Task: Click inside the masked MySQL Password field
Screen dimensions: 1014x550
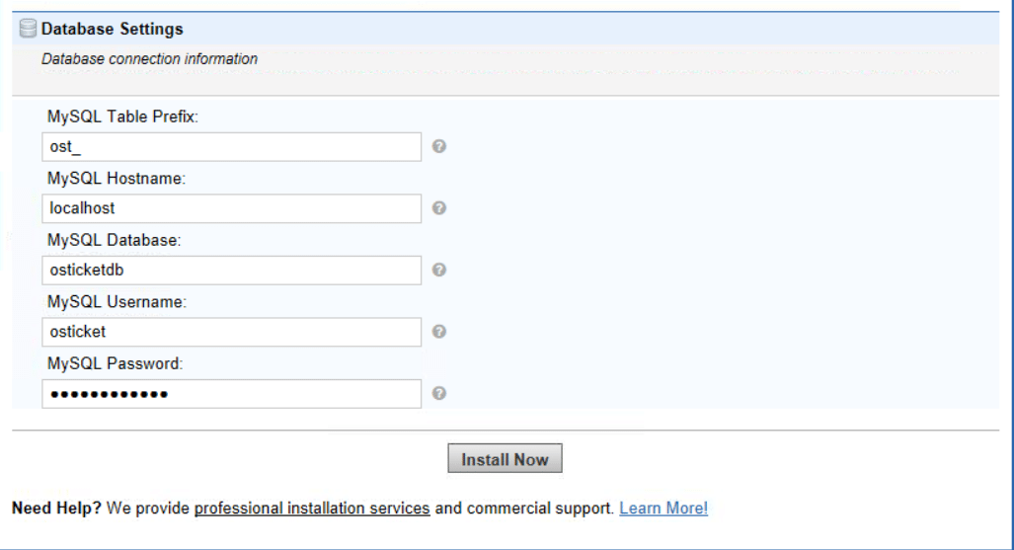Action: [231, 394]
